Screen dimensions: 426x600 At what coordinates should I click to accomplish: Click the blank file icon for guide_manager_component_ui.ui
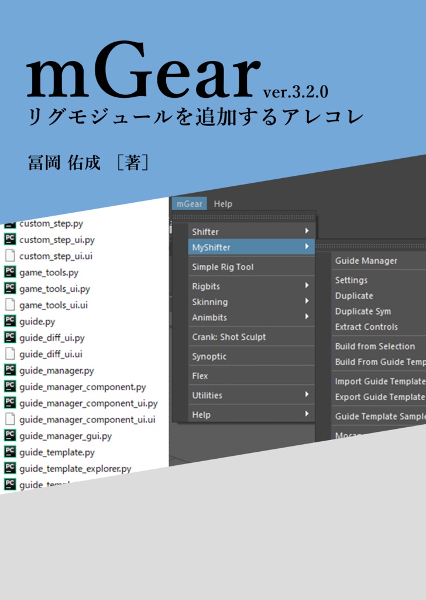[10, 420]
